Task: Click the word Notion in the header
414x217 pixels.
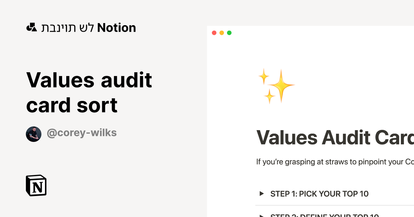Action: 117,27
